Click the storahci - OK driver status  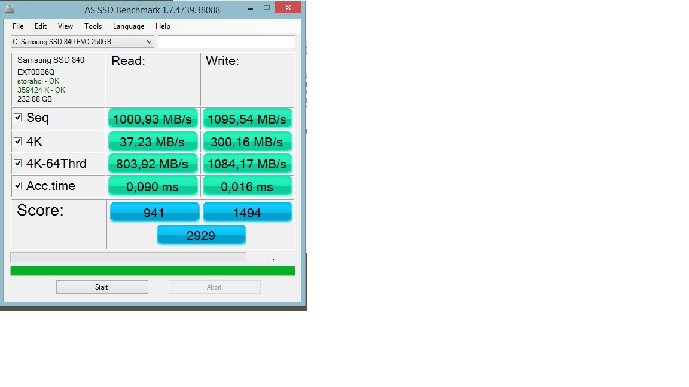(x=38, y=81)
